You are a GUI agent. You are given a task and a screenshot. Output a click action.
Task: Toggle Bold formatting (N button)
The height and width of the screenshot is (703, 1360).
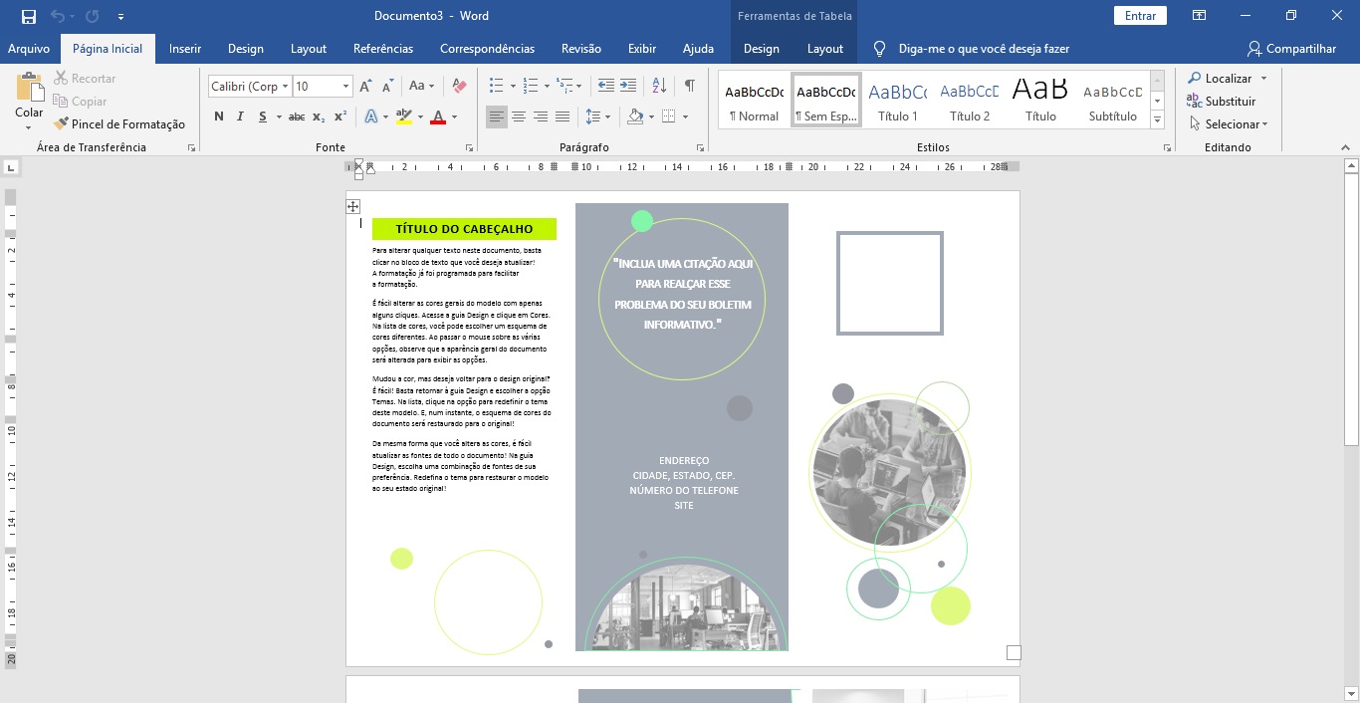coord(219,117)
